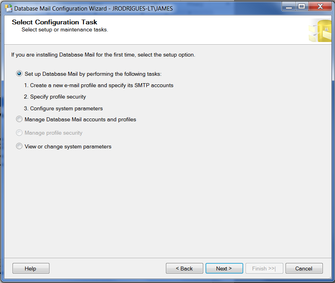Cancel the Database Mail wizard
This screenshot has height=283, width=335.
tap(304, 268)
